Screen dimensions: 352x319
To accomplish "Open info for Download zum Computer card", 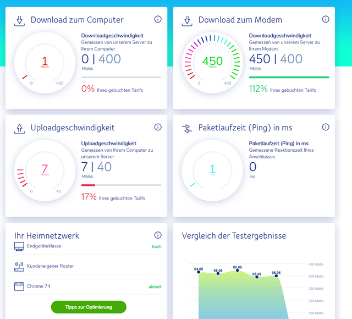I will point(158,19).
